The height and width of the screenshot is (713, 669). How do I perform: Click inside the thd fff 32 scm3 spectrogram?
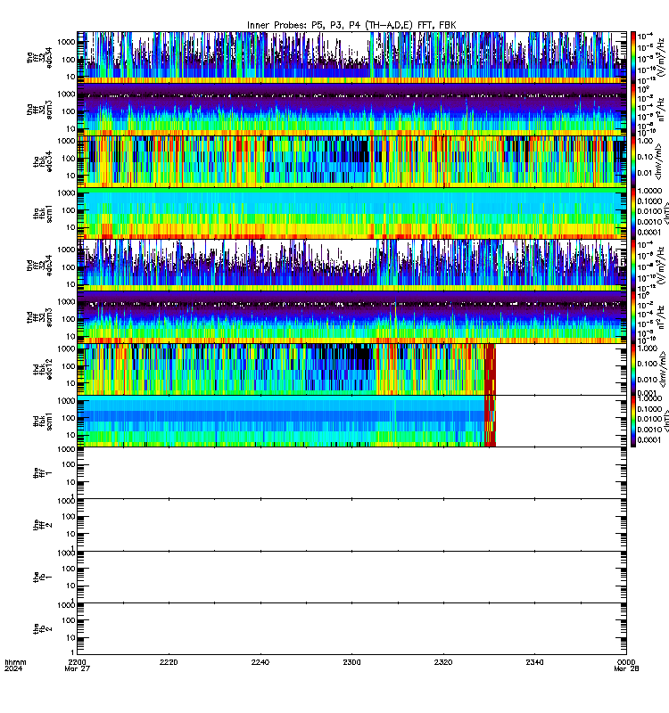coord(351,317)
